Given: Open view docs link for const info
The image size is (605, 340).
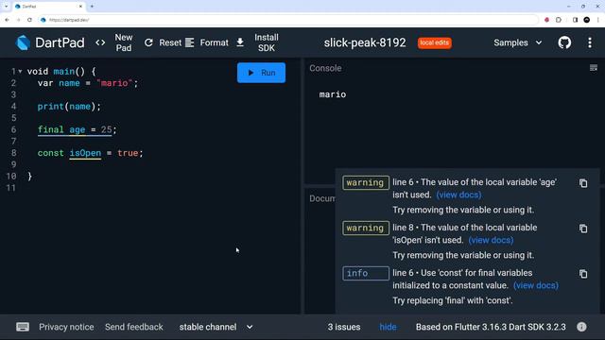Looking at the screenshot, I should click(x=536, y=285).
